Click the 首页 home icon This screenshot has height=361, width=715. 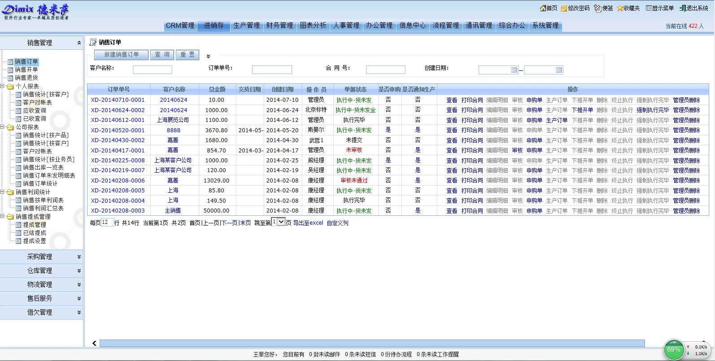pos(543,8)
